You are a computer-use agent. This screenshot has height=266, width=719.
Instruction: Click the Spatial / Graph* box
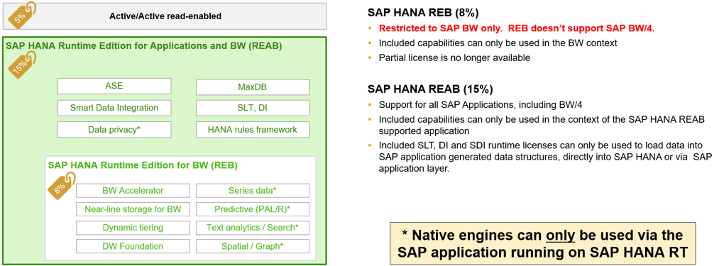(253, 246)
